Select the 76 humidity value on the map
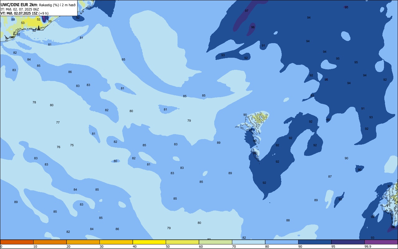This screenshot has height=249, width=398. point(58,147)
